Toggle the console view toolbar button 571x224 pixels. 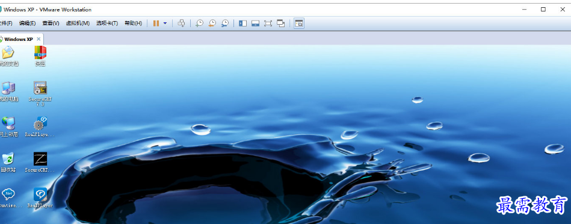click(x=299, y=23)
